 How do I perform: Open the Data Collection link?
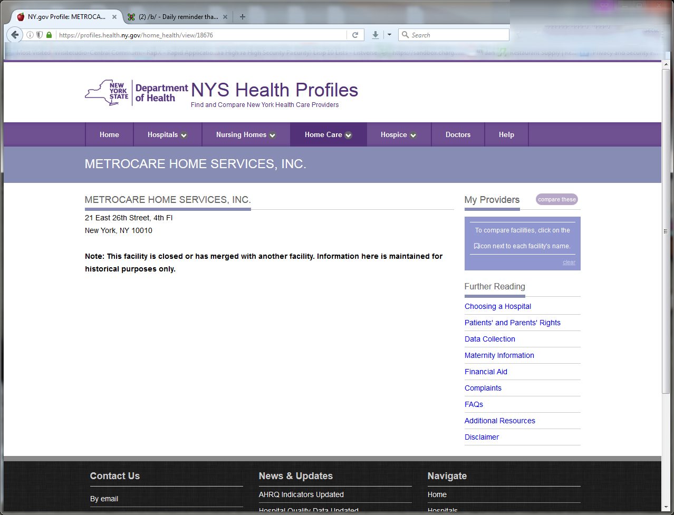490,339
